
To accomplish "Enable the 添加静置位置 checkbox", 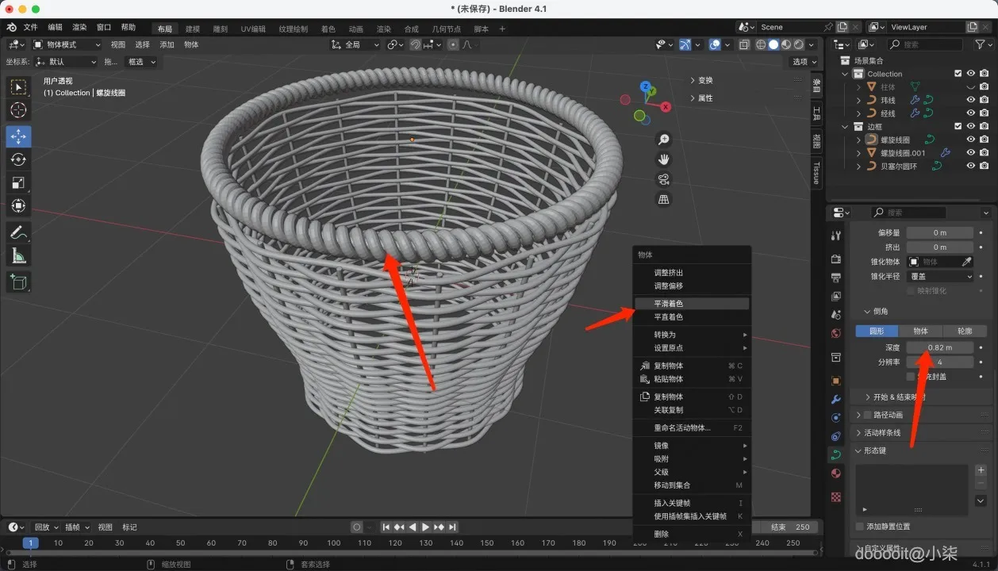I will (x=860, y=527).
